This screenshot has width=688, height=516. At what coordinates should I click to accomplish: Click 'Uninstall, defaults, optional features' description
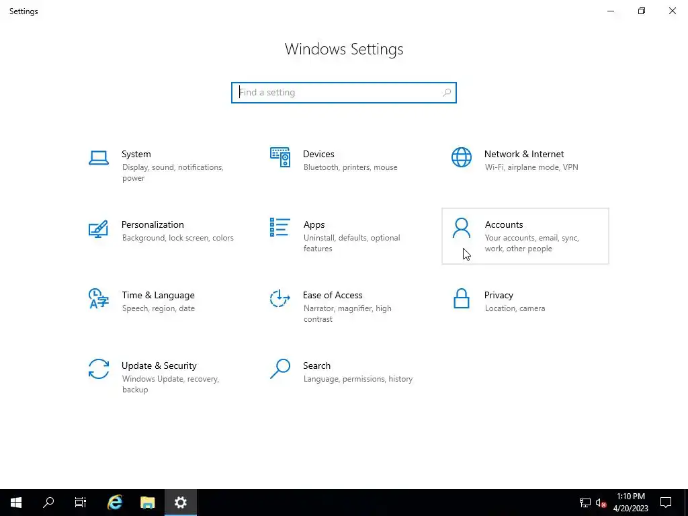pos(352,243)
